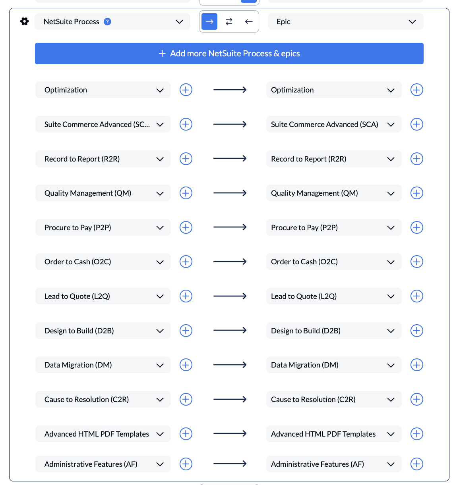
Task: Open right Lead to Quote (L2Q) dropdown
Action: pyautogui.click(x=334, y=296)
